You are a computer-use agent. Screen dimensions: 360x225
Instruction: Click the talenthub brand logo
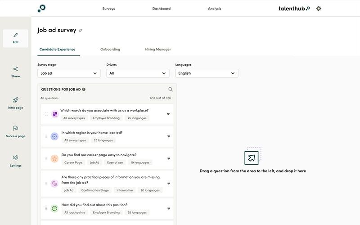point(294,9)
